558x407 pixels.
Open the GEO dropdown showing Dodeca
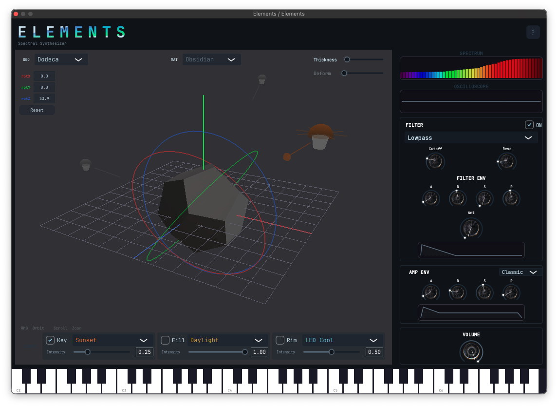pyautogui.click(x=61, y=59)
